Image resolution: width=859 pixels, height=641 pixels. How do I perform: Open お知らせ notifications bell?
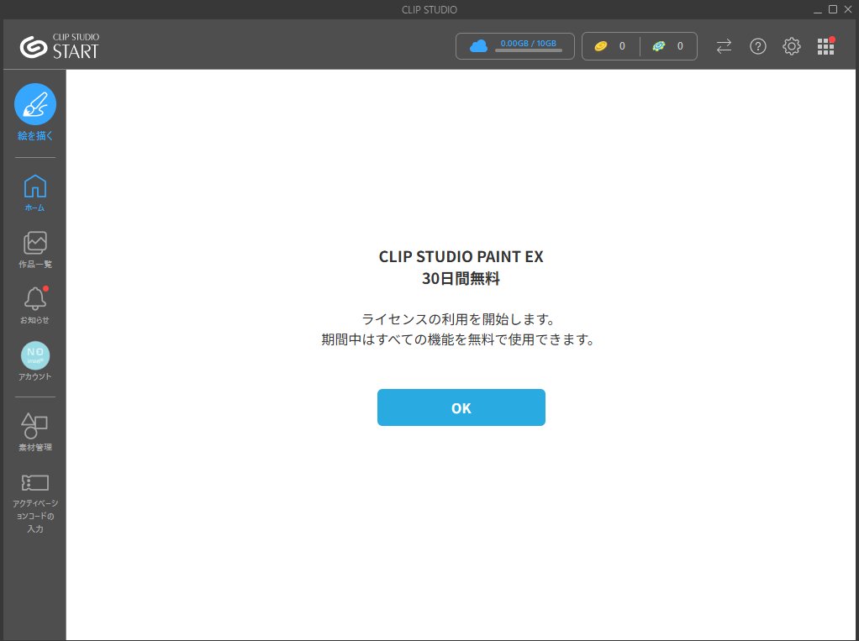click(x=35, y=305)
